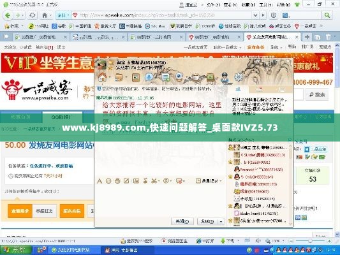Screen dimensions: 340x255
Task: Open the QQ group bulletin notes icon
Action: click(x=166, y=77)
